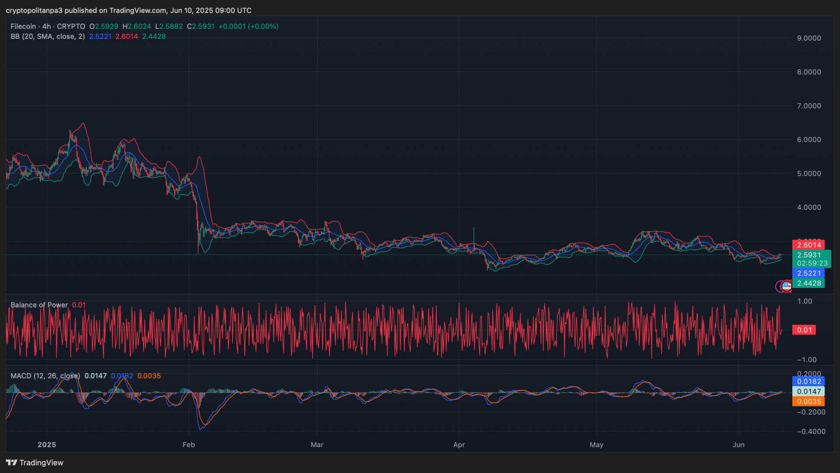Click the Apr label on time axis
Screen dimensions: 840x473
coord(459,445)
